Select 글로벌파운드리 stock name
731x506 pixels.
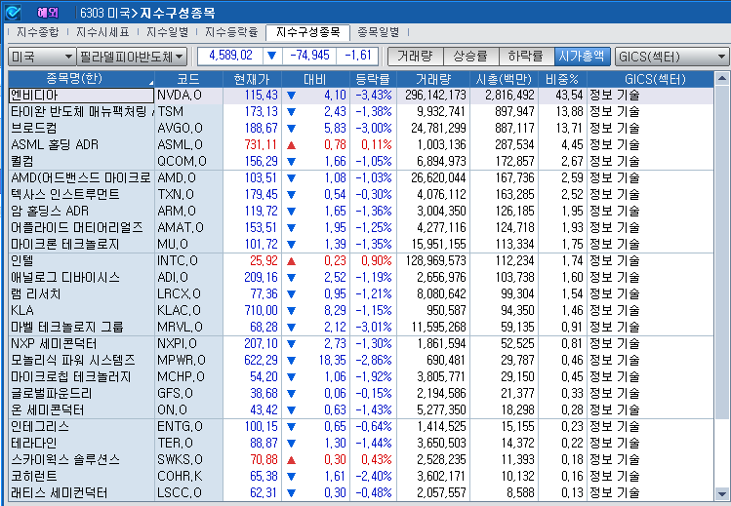(52, 394)
